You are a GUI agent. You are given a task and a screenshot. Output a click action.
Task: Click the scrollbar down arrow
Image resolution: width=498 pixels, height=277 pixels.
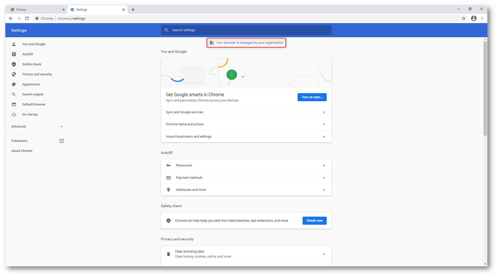pos(485,264)
